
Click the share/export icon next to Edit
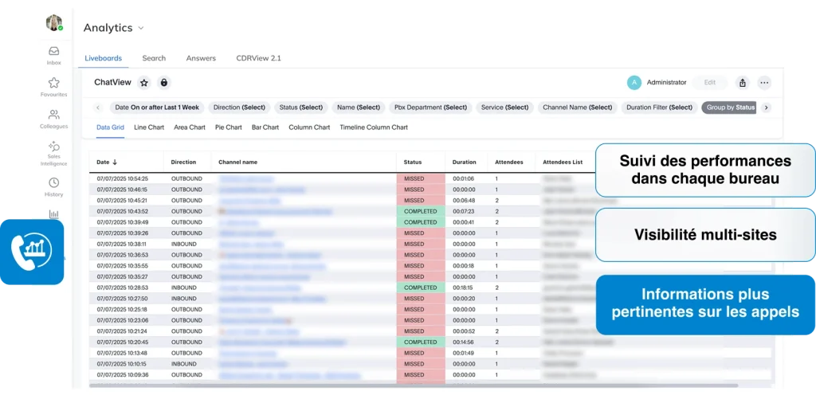tap(743, 82)
